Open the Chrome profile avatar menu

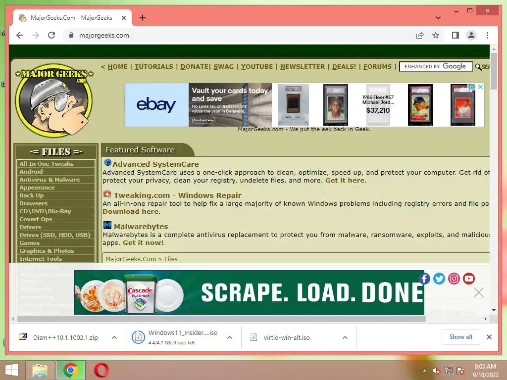coord(471,35)
